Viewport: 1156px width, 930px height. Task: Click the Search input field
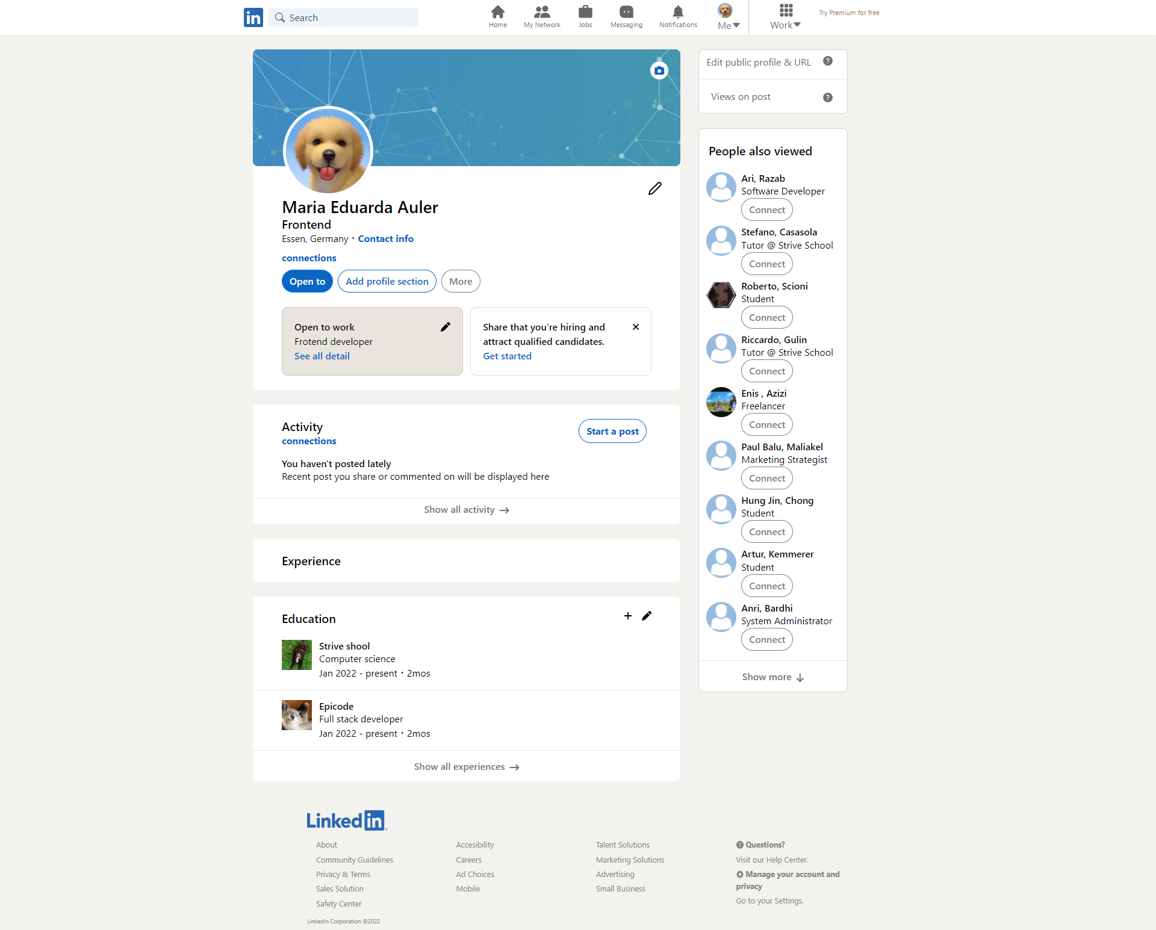click(x=349, y=17)
